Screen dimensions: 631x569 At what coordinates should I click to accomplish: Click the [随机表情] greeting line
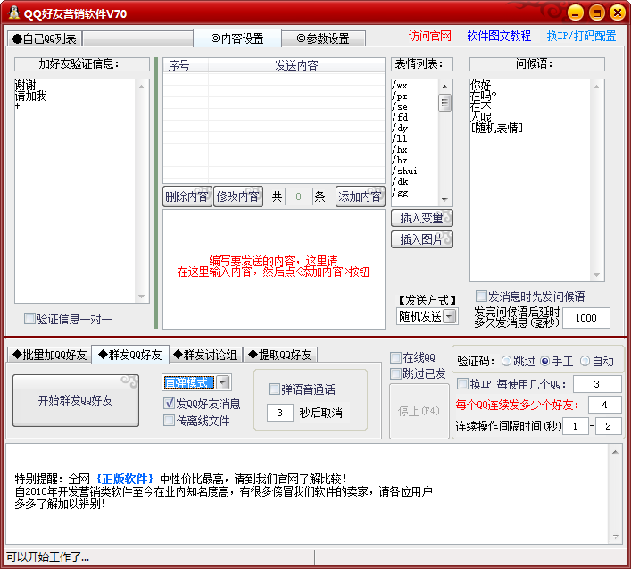[x=497, y=128]
